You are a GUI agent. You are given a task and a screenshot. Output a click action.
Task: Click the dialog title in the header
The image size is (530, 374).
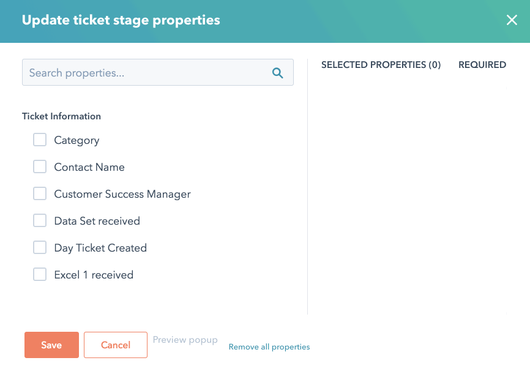pyautogui.click(x=121, y=20)
